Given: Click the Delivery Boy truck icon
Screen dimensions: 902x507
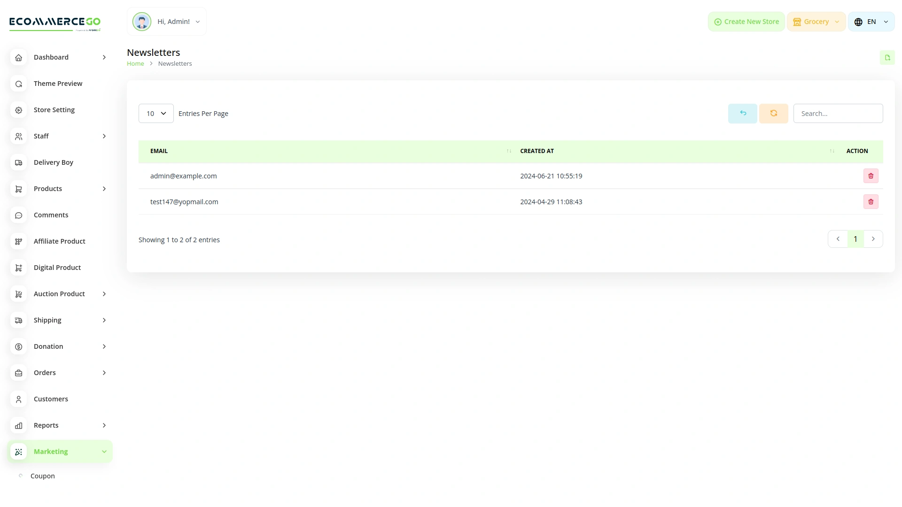Looking at the screenshot, I should (x=18, y=162).
